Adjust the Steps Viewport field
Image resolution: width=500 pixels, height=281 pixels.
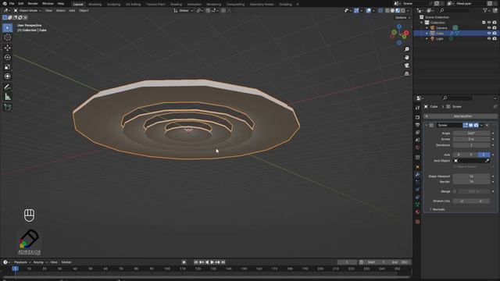[471, 176]
